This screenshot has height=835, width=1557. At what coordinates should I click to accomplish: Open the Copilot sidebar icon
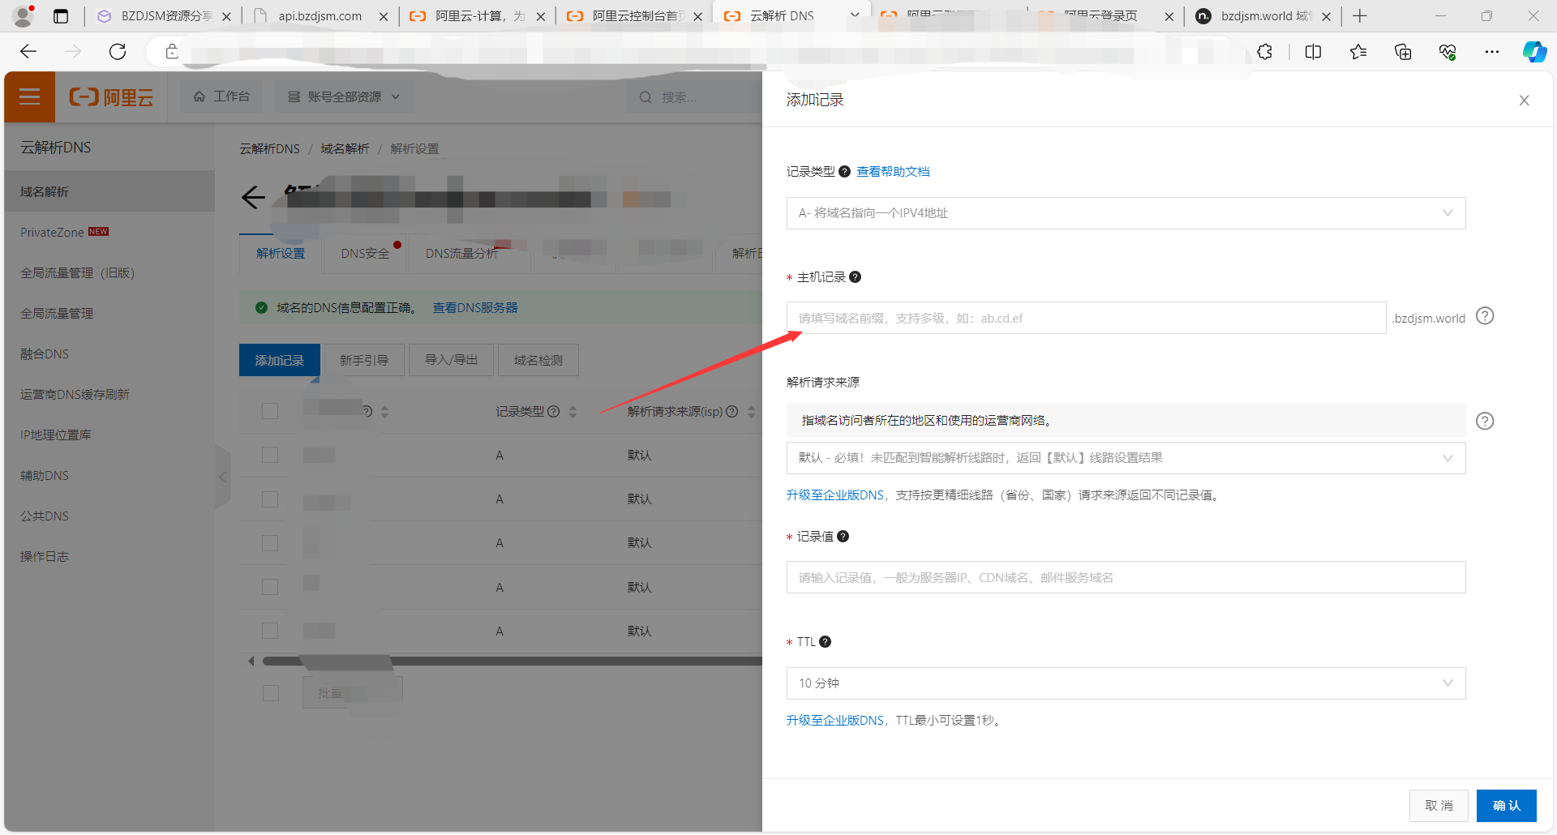(1534, 52)
